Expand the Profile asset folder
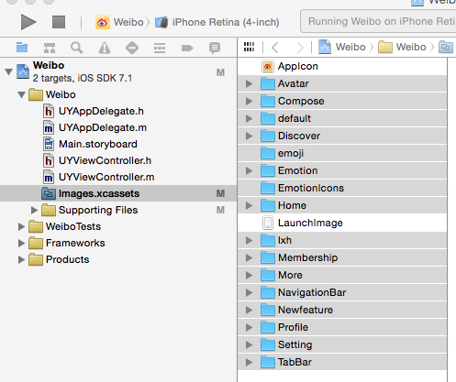This screenshot has width=456, height=382. coord(250,328)
